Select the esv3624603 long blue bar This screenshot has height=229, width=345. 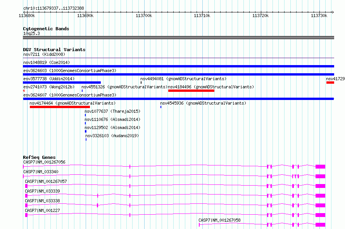pyautogui.click(x=178, y=74)
